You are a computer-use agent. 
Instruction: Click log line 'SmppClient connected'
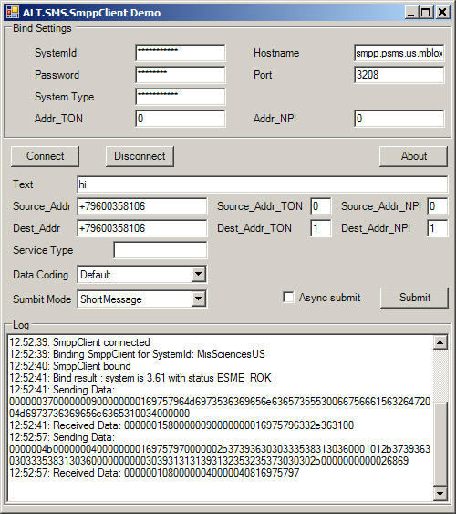(x=79, y=342)
